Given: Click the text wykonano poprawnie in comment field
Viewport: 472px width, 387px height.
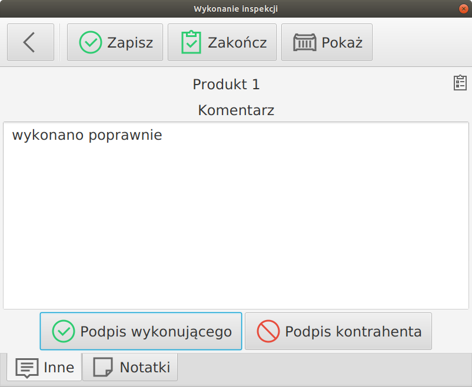Looking at the screenshot, I should [x=86, y=135].
